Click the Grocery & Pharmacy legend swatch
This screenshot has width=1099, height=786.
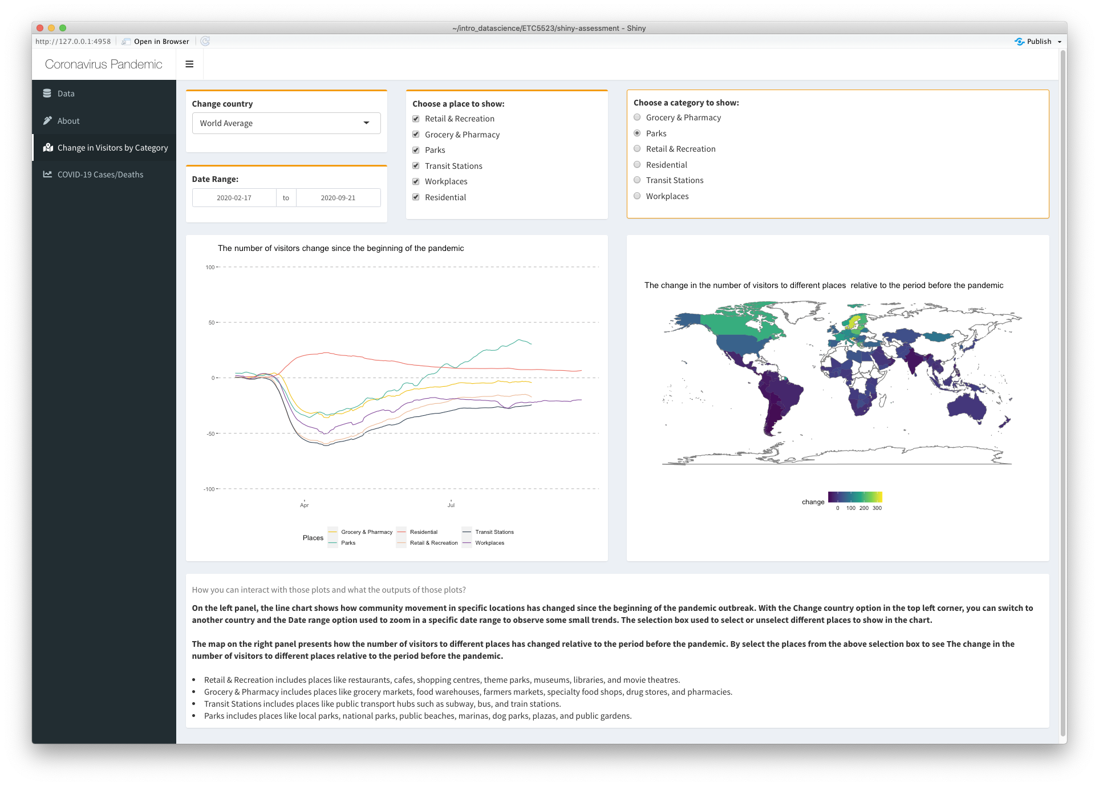pos(333,532)
